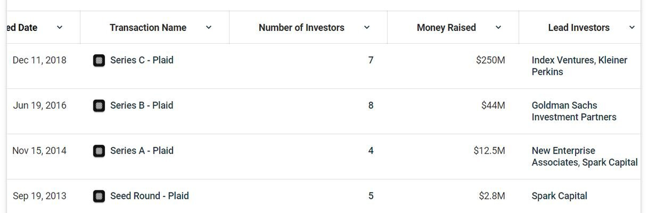Open the Seed Round - Plaid transaction link

coord(150,196)
